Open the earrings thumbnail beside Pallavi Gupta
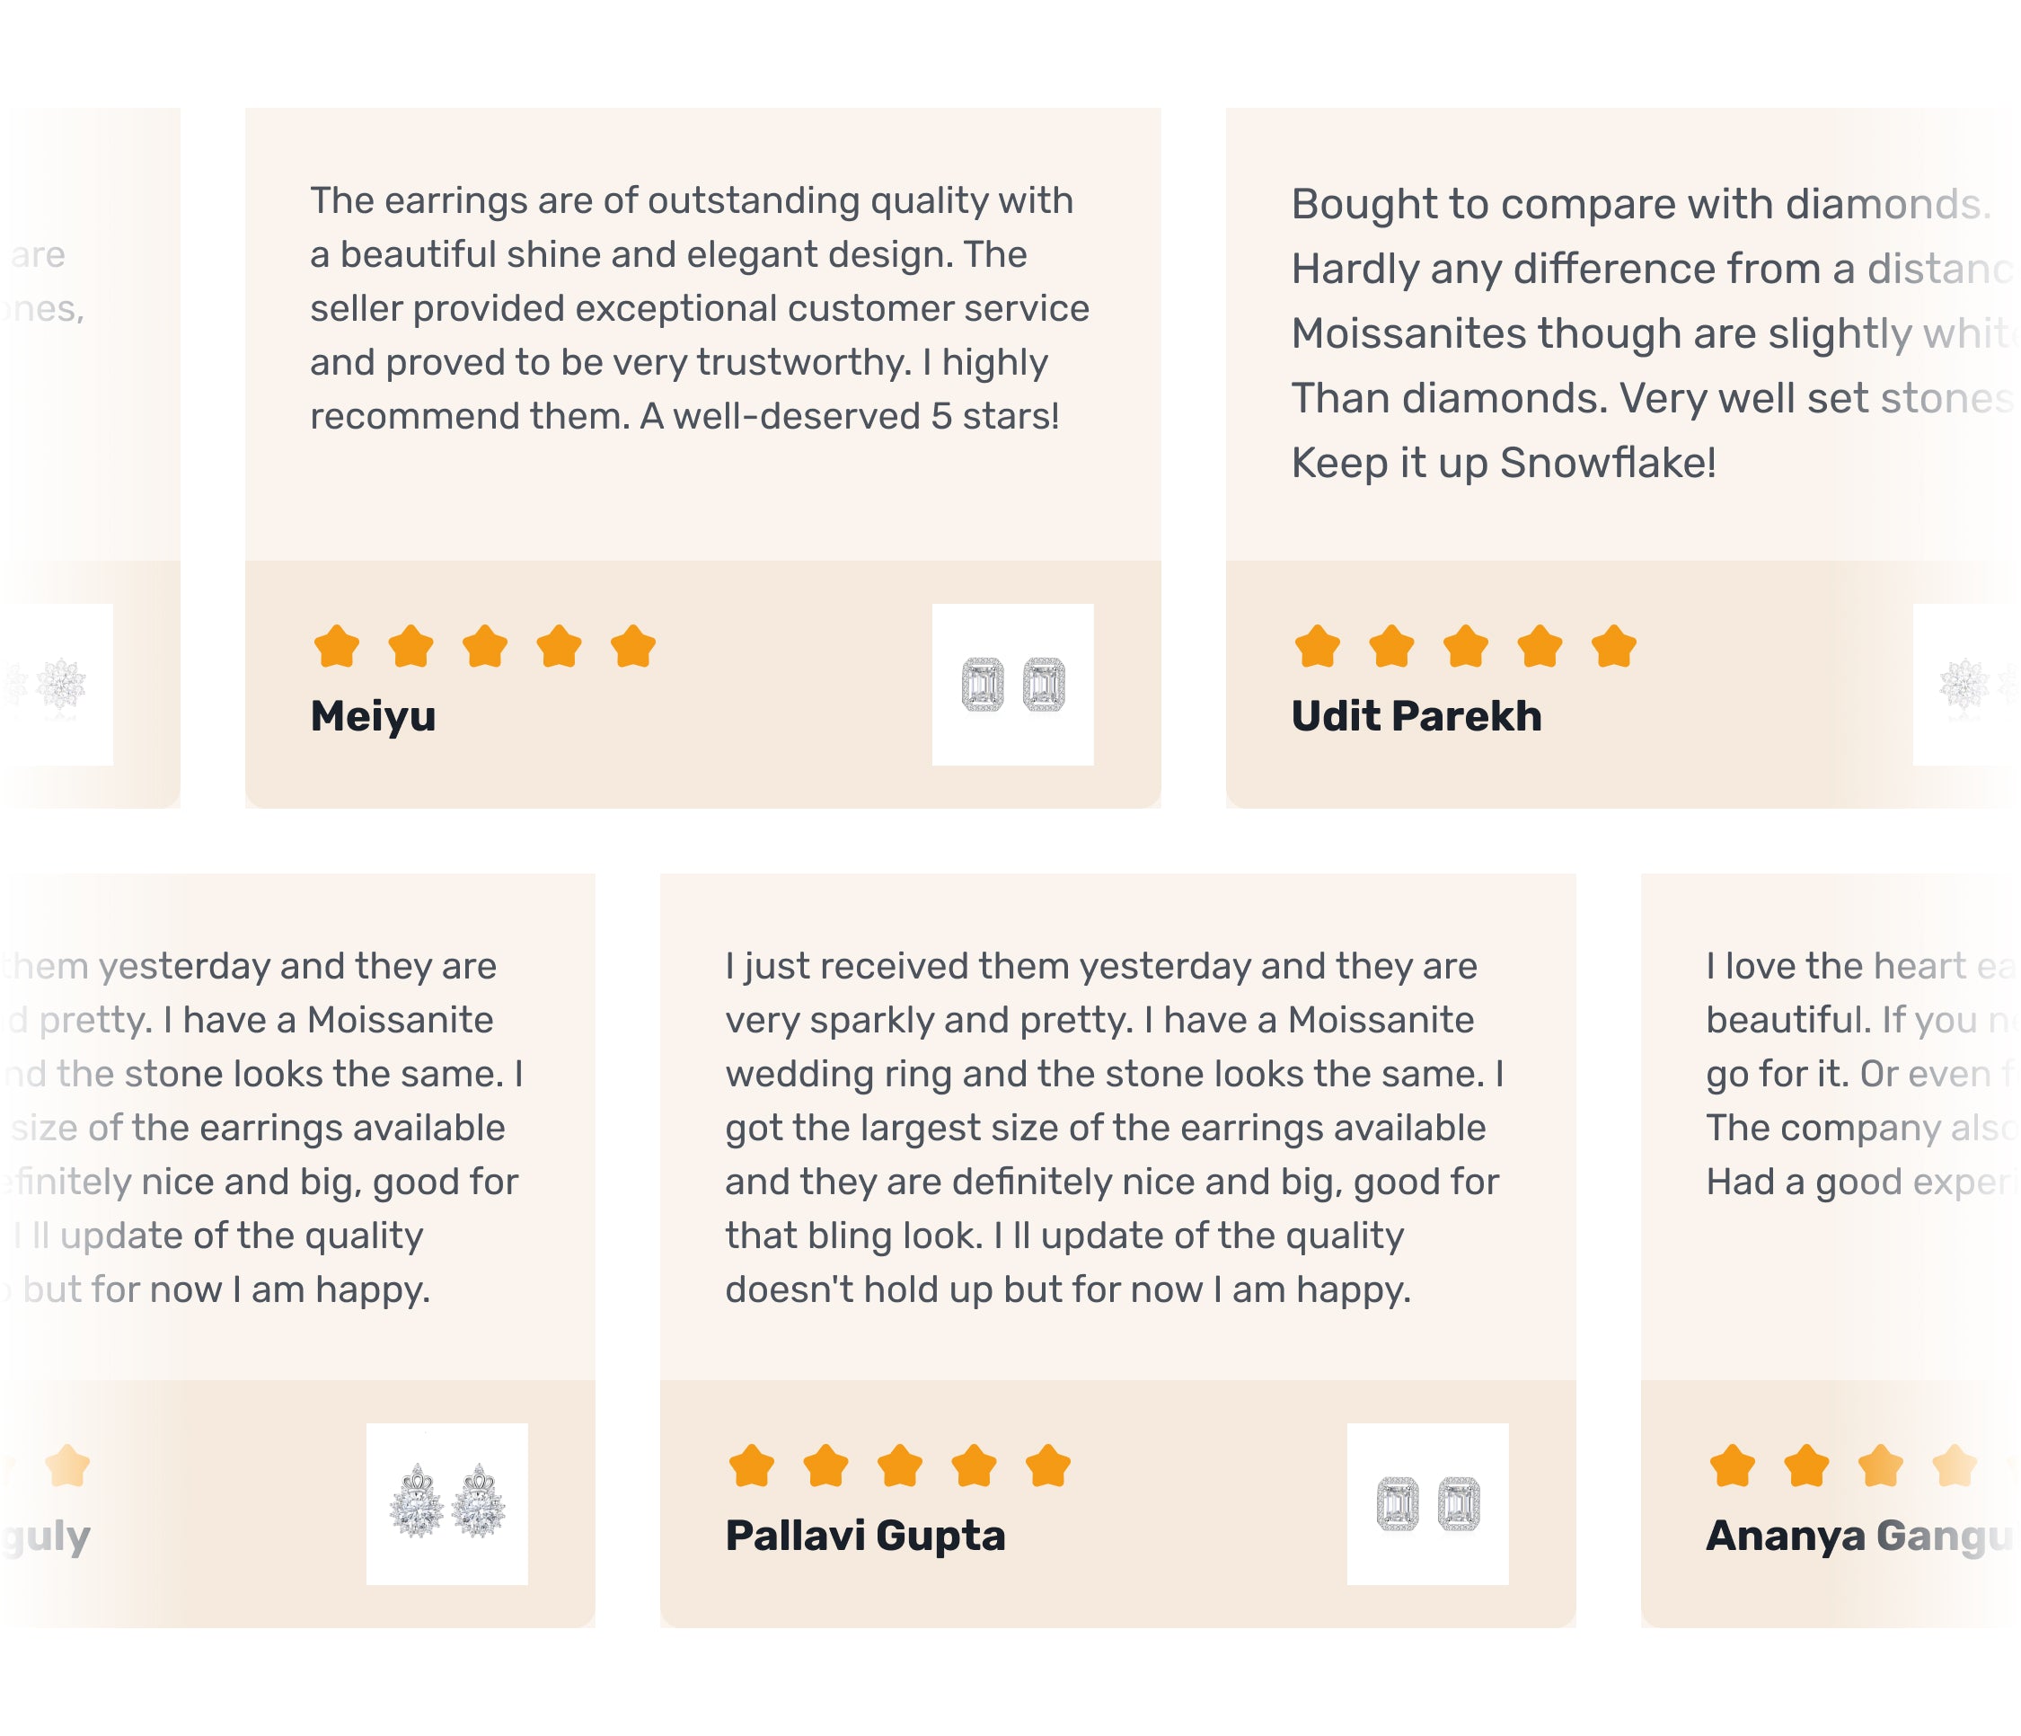2021x1736 pixels. 1428,1504
